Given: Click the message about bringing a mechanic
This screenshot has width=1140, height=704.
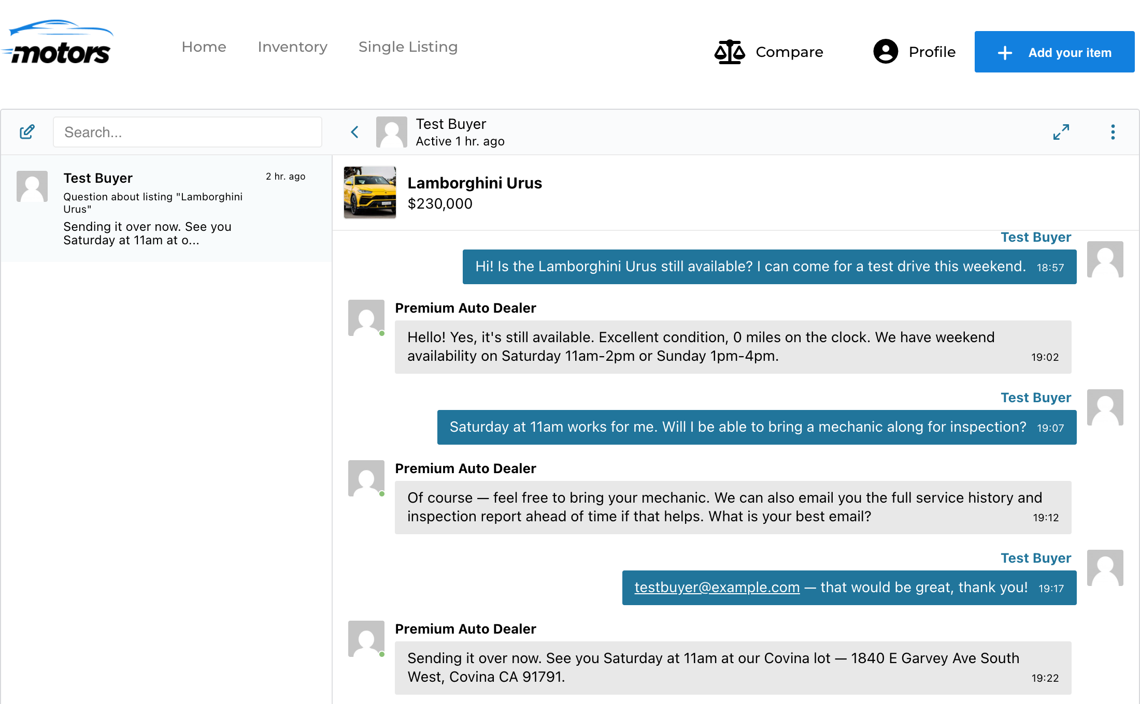Looking at the screenshot, I should [x=757, y=427].
